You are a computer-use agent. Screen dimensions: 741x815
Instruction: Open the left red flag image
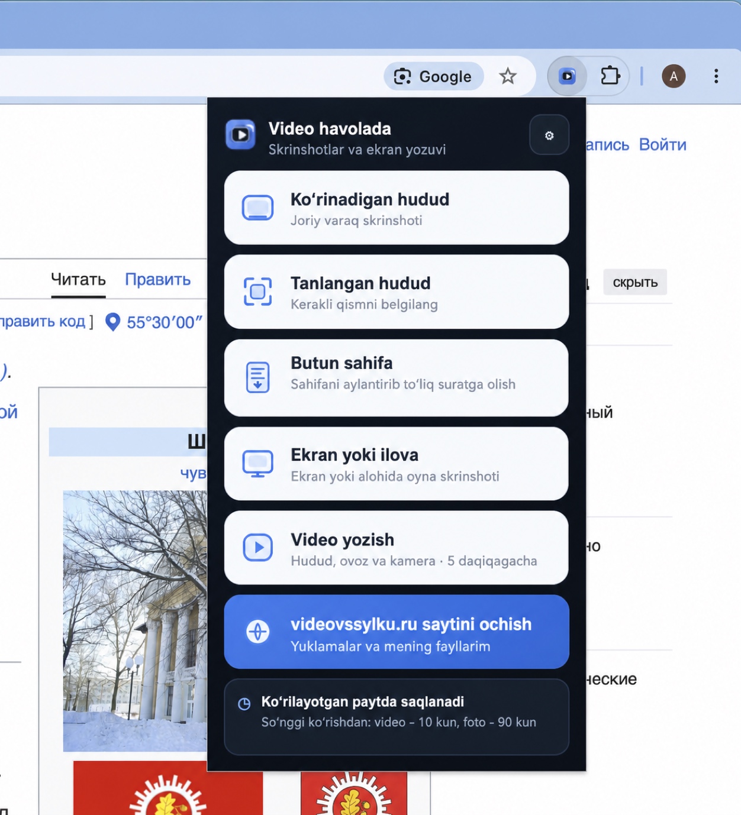(168, 788)
